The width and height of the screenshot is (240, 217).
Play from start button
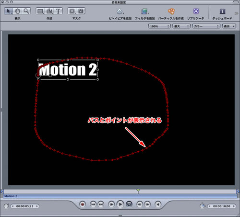(x=111, y=205)
